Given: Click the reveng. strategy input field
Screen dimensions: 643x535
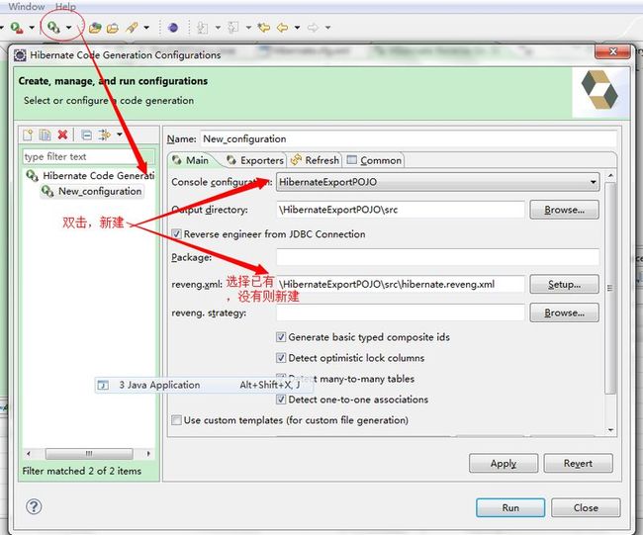Looking at the screenshot, I should (x=401, y=312).
